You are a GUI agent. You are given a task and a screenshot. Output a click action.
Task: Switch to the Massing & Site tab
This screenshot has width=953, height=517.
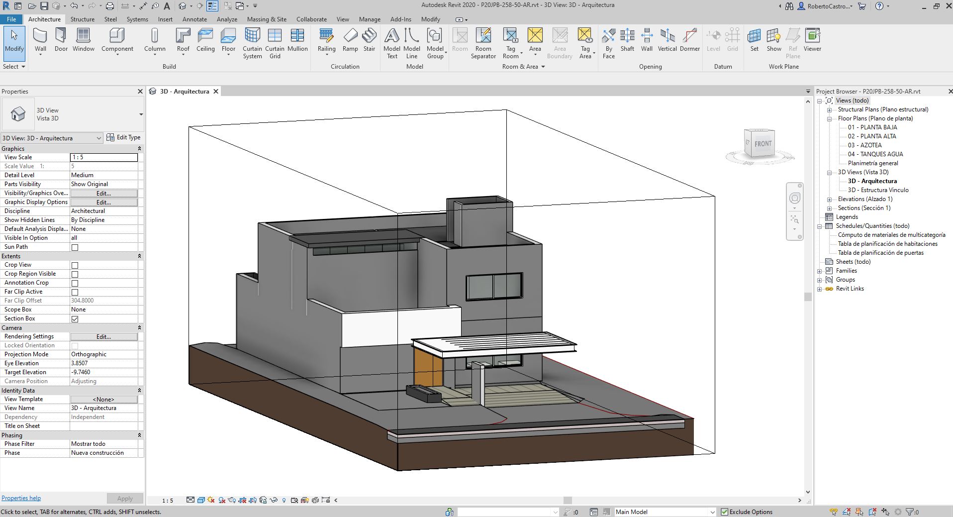tap(267, 19)
